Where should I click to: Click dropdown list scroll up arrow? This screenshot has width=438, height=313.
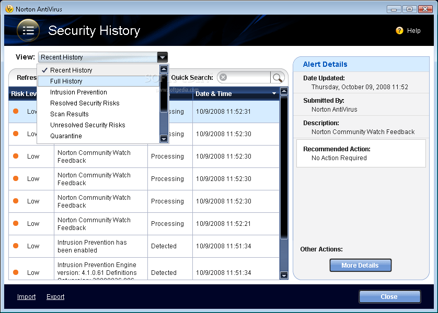164,69
